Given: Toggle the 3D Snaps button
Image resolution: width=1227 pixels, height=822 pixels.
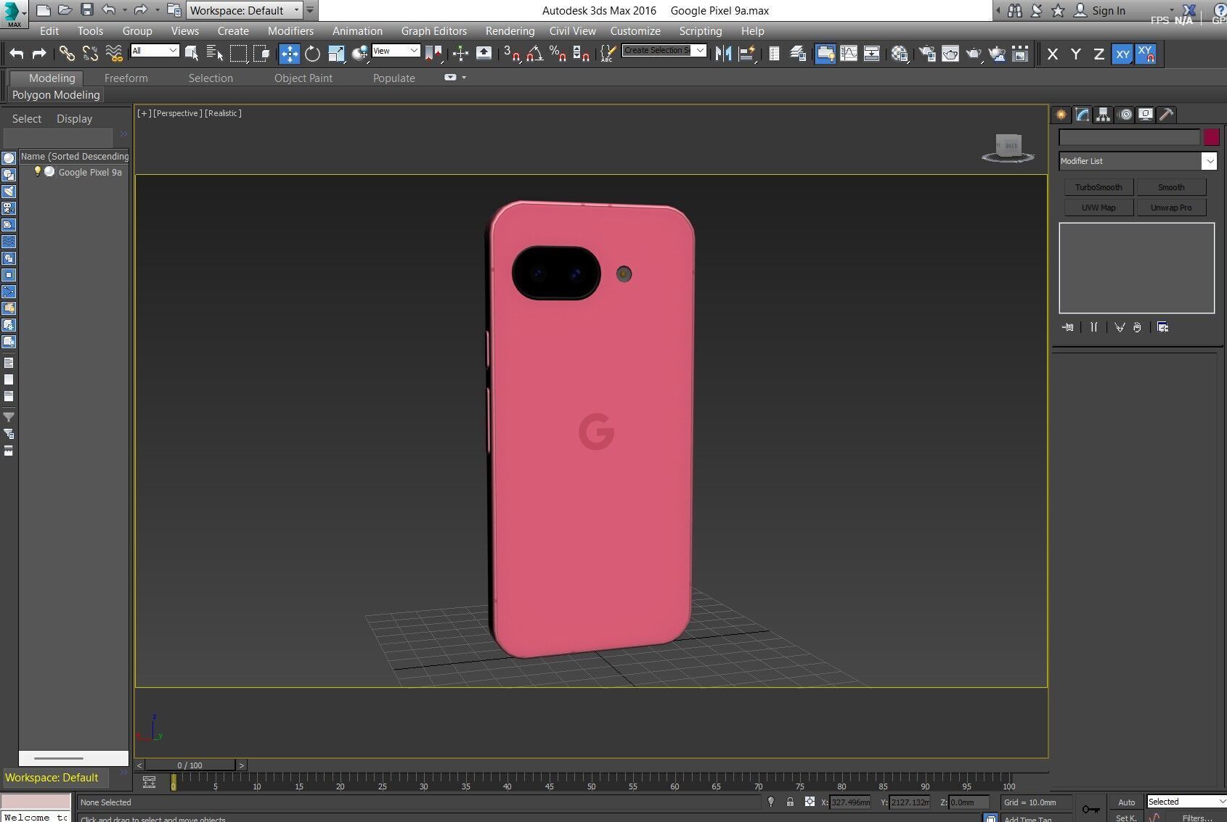Looking at the screenshot, I should 512,54.
